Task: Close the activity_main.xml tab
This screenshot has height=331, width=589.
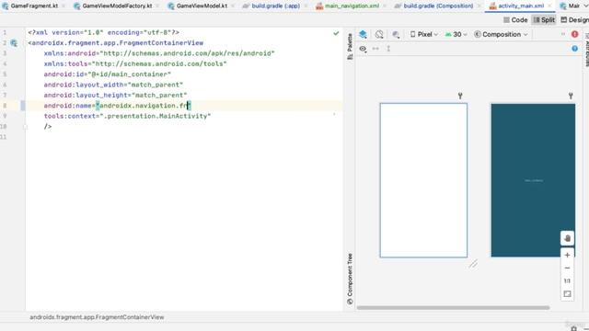Action: point(549,6)
